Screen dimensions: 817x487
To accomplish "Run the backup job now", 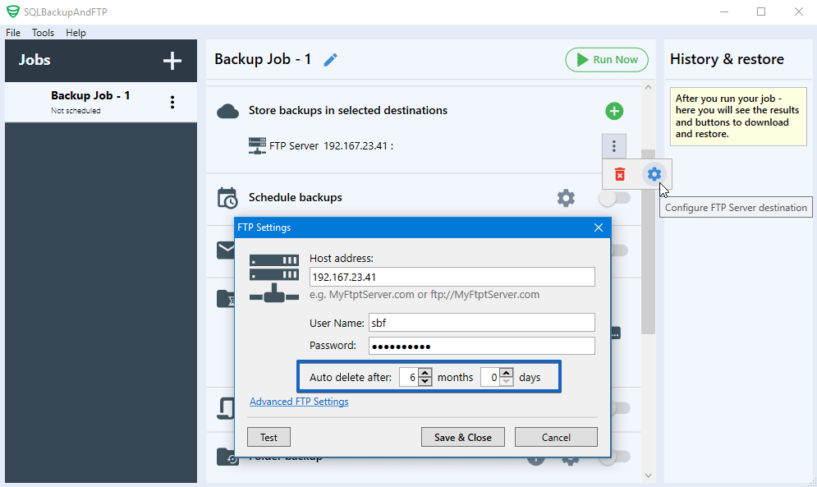I will point(607,59).
